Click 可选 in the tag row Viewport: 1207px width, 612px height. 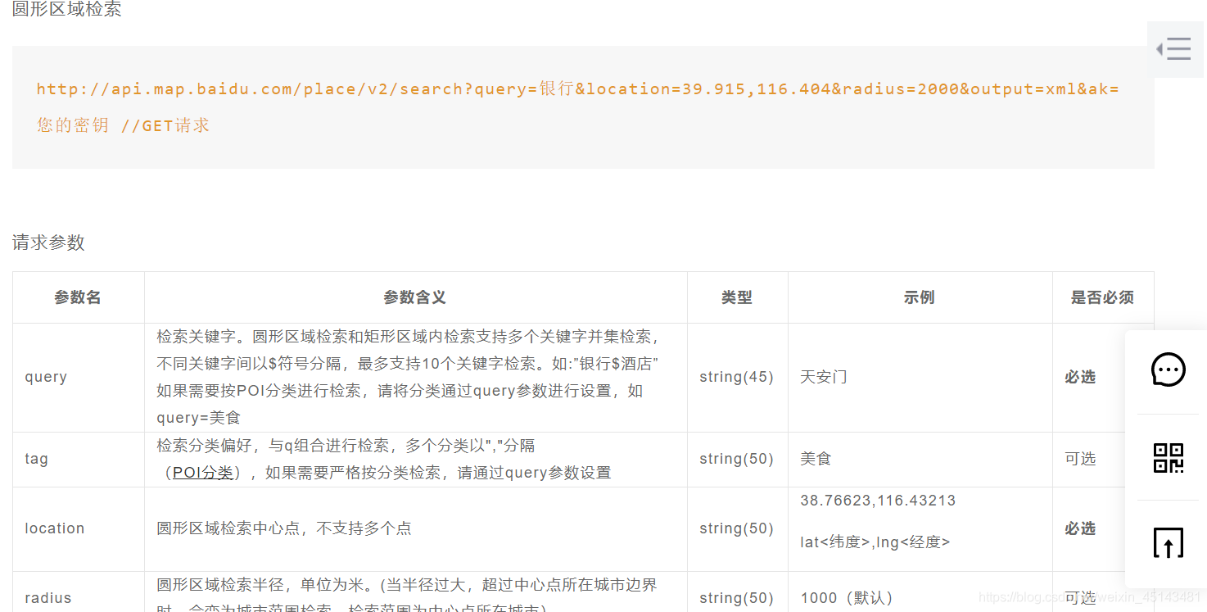coord(1080,459)
